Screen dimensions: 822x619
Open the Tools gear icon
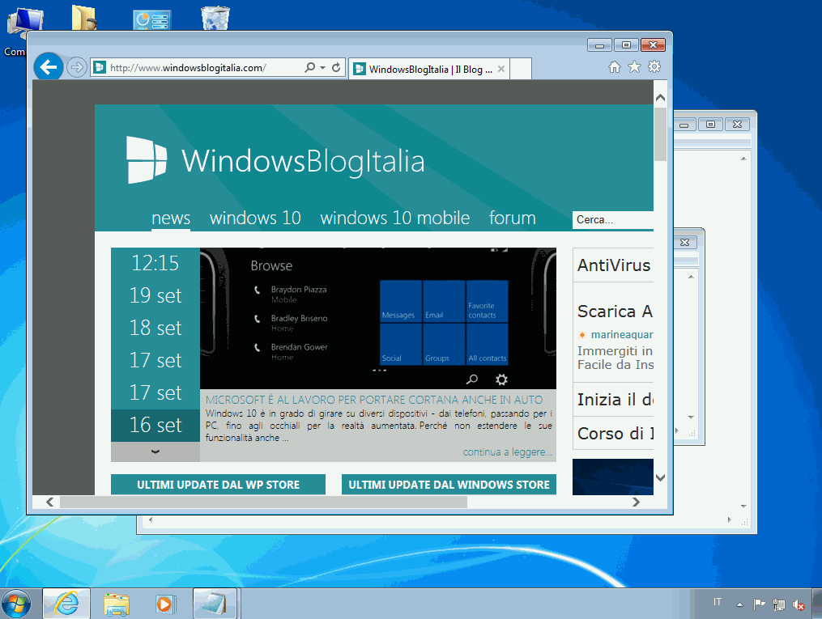pyautogui.click(x=654, y=67)
